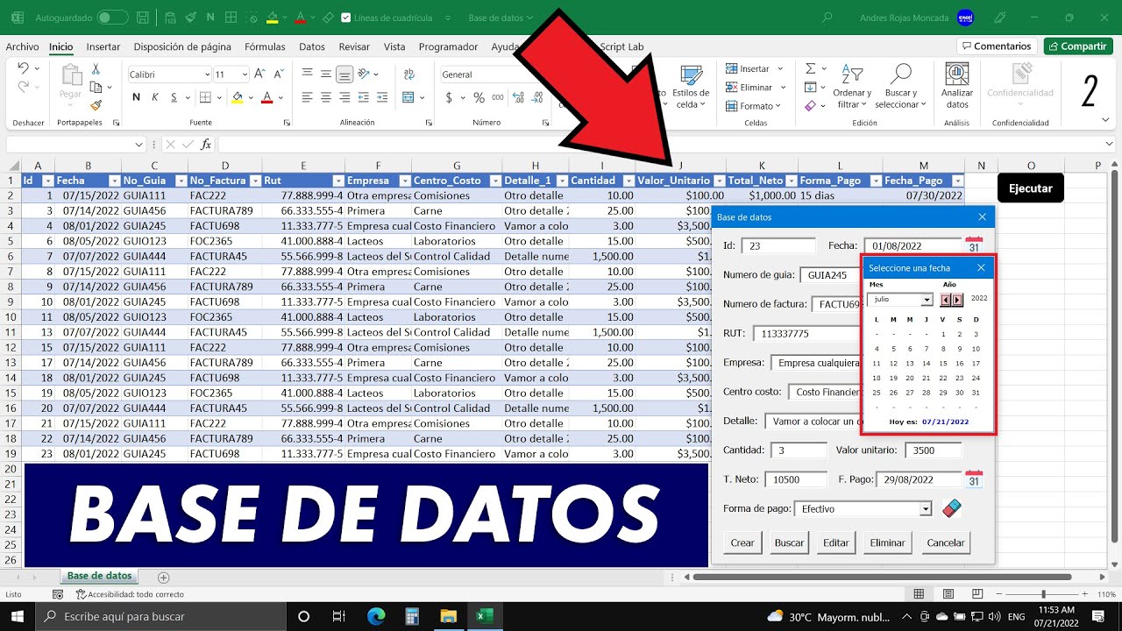Open Microsoft Edge in taskbar

coord(376,616)
